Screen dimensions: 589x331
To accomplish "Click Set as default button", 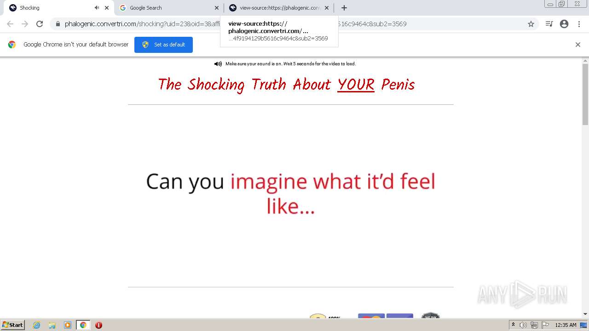I will 163,45.
